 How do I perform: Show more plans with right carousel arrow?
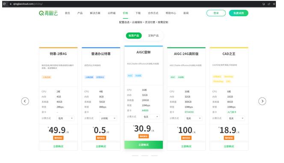pyautogui.click(x=262, y=101)
